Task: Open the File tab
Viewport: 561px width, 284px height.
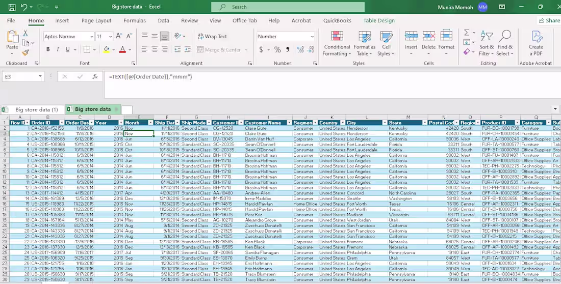Action: (11, 21)
